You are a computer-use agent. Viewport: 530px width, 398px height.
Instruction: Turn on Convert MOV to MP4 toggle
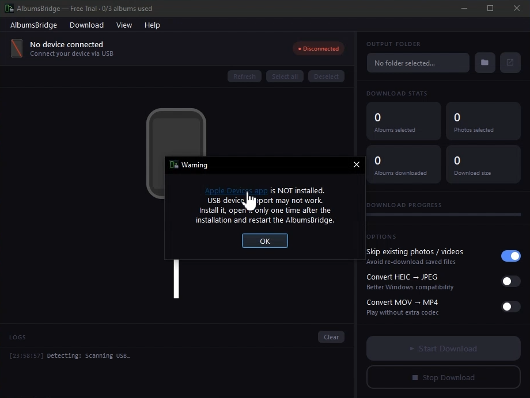point(511,307)
